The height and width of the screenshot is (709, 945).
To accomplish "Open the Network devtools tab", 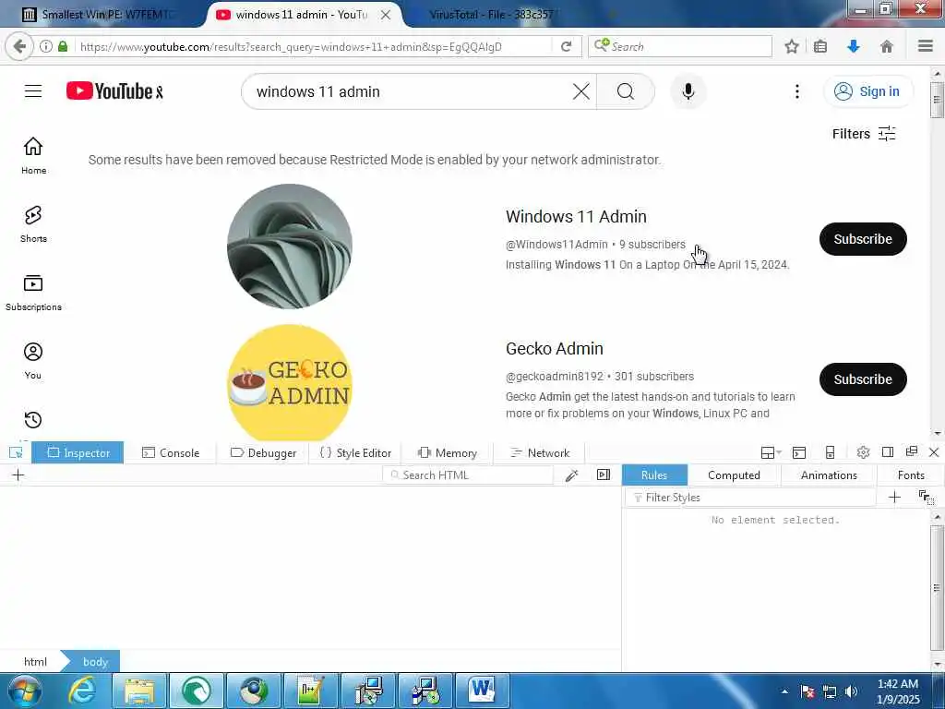I will click(539, 452).
